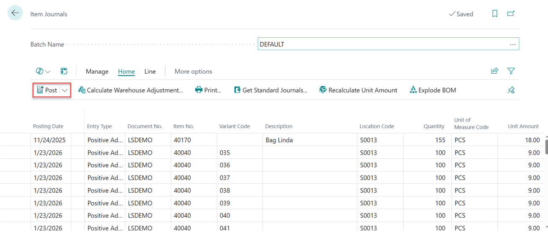
Task: Click Recalculate Unit Amount
Action: (x=358, y=90)
